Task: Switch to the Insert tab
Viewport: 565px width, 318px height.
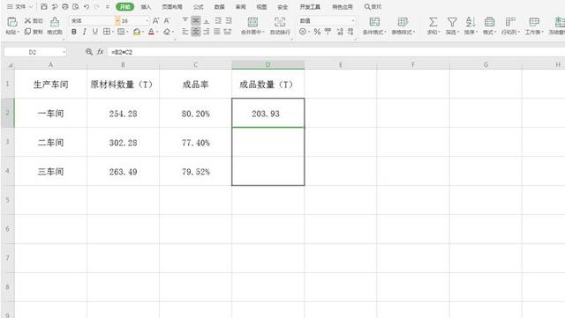Action: 146,7
